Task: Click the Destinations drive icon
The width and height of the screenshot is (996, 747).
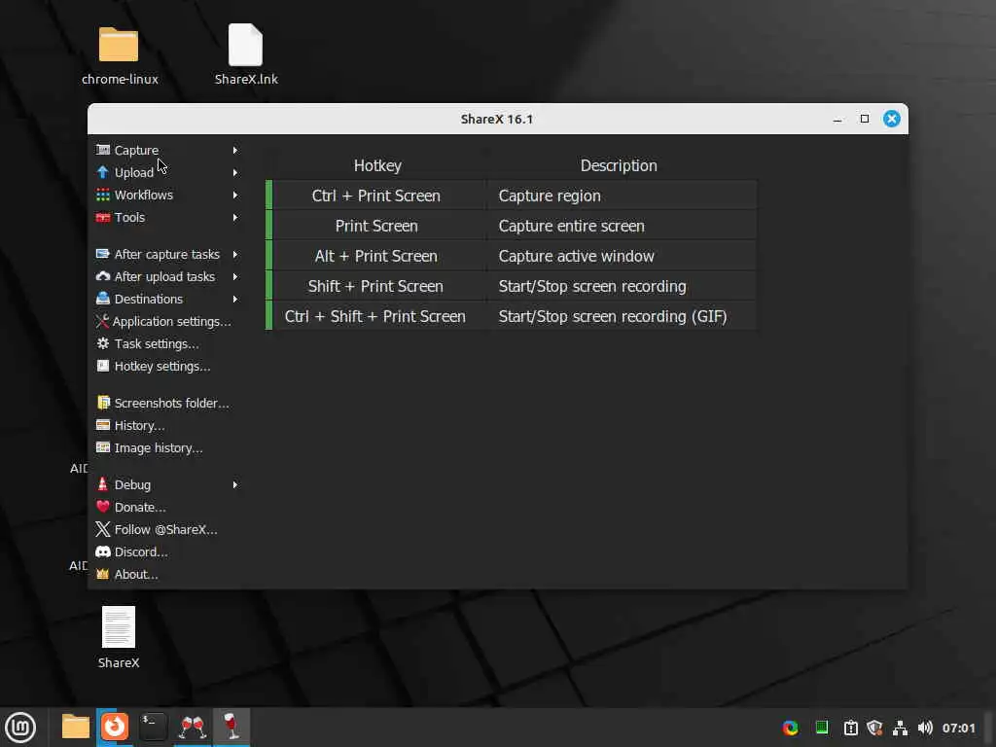Action: (x=103, y=299)
